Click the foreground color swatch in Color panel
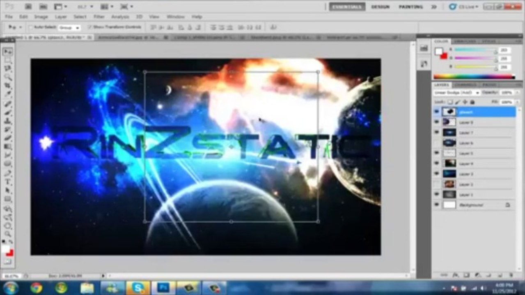 point(439,51)
